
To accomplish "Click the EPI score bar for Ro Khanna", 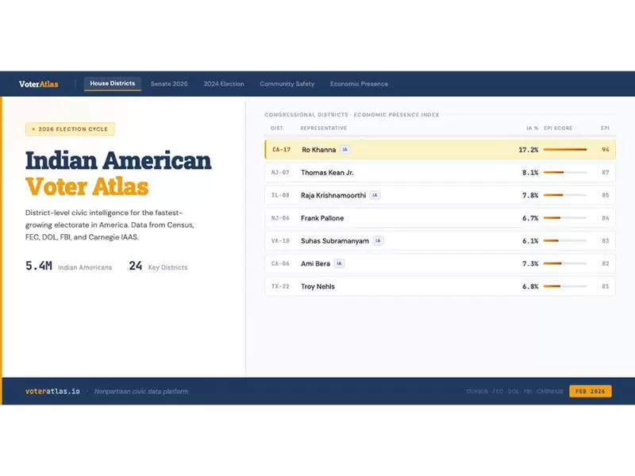I will click(565, 149).
